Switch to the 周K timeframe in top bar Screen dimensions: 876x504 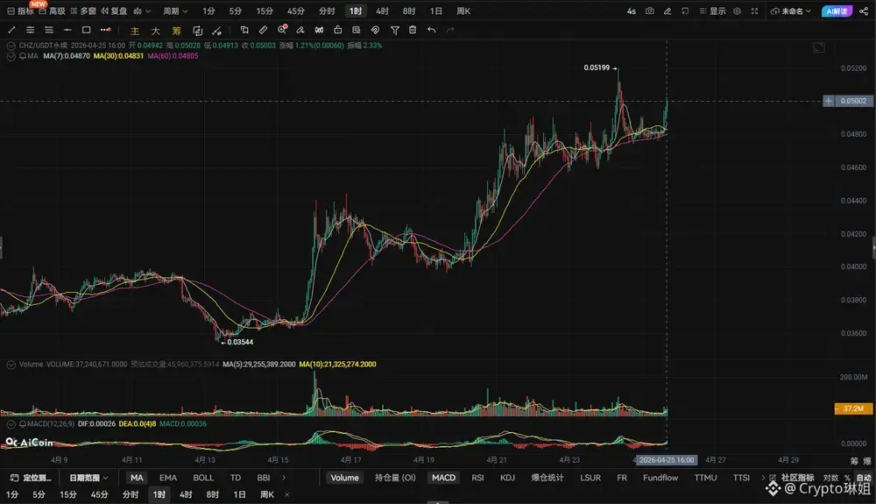pyautogui.click(x=463, y=11)
